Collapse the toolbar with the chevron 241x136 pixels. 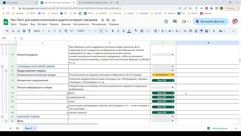point(233,31)
